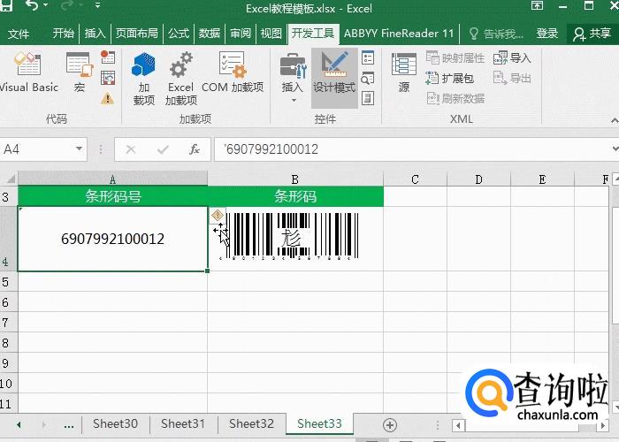Open the ABBYY FineReader 11 tab
Screen dimensions: 619x442
(399, 34)
